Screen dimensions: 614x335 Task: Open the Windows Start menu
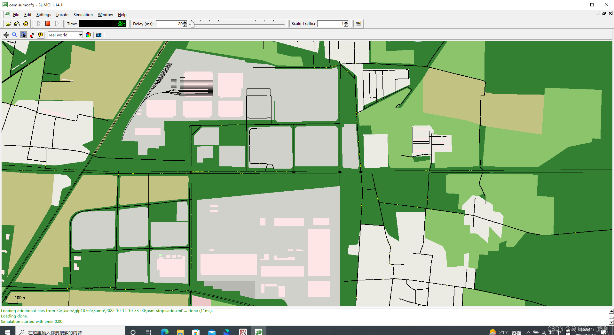point(8,332)
